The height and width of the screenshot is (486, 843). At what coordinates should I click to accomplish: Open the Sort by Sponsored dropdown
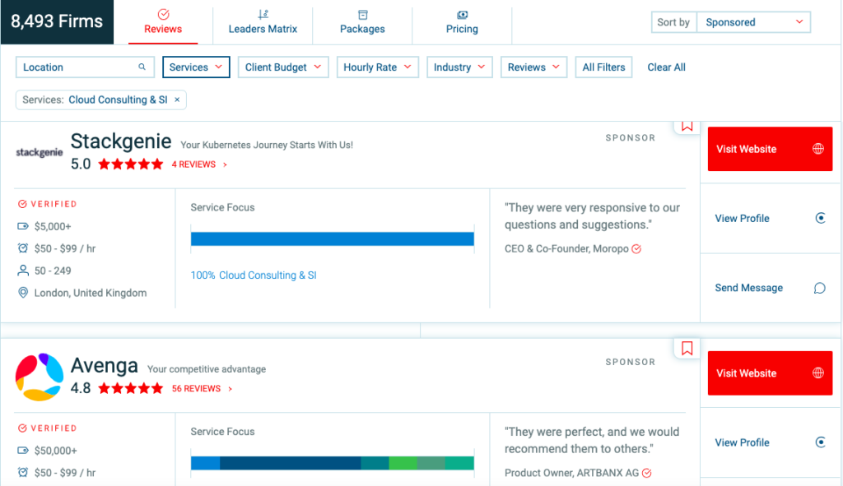point(753,22)
